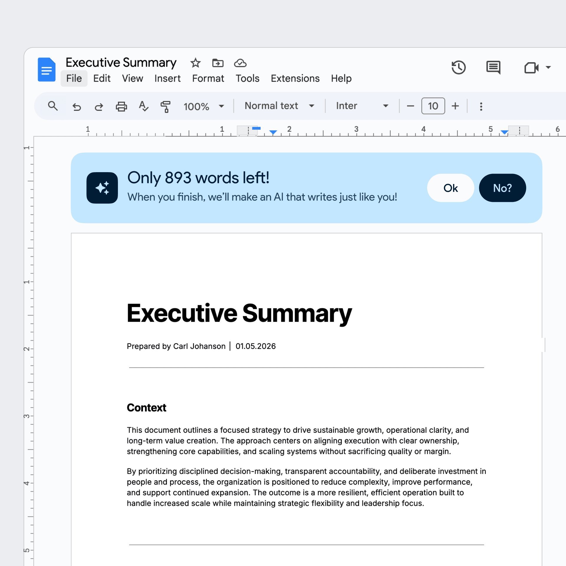Click the redo arrow icon
566x566 pixels.
click(x=99, y=106)
